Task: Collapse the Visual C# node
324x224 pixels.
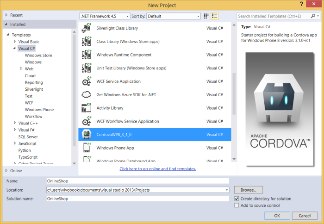Action: coord(14,48)
